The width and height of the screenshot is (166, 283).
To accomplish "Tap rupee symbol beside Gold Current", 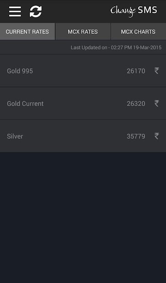I will coord(156,104).
